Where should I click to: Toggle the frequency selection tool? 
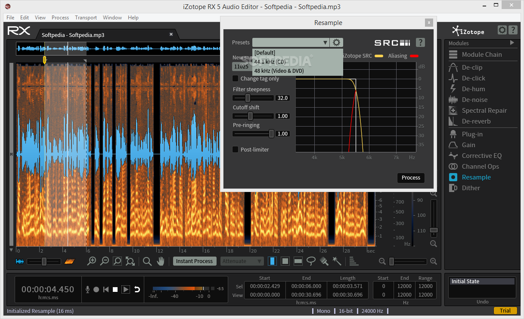[298, 261]
